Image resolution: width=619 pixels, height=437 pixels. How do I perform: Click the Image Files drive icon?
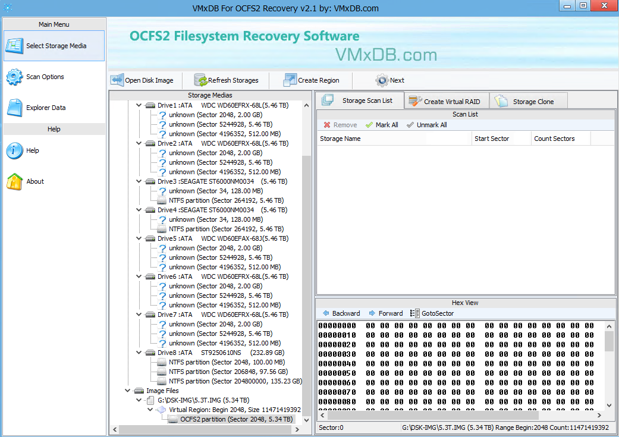point(139,391)
